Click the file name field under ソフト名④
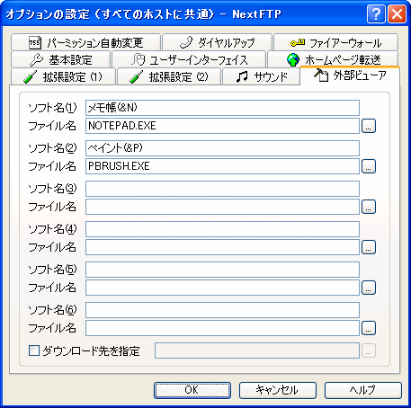411x408 pixels. (222, 247)
